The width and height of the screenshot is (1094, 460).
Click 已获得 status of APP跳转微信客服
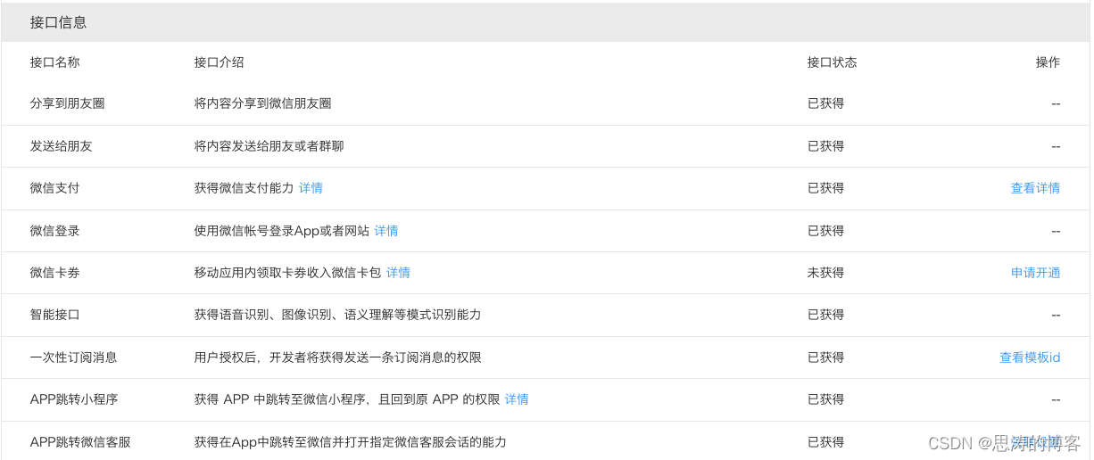825,442
